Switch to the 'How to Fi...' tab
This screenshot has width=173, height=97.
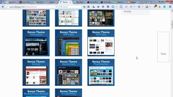(39, 2)
